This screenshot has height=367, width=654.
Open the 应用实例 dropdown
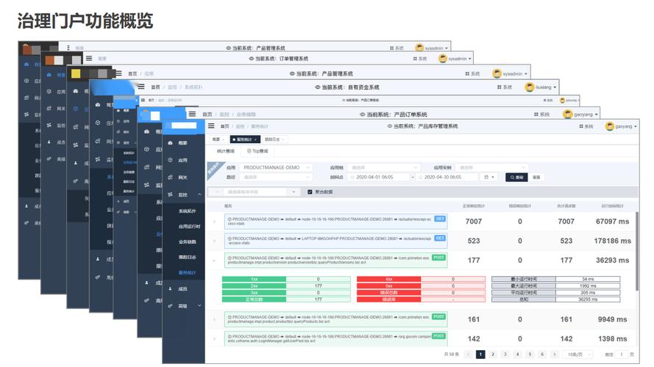(x=491, y=167)
